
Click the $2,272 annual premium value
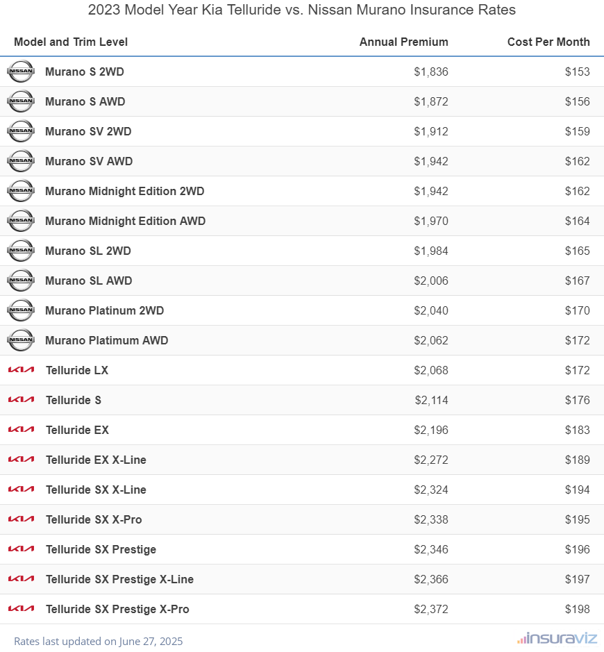tap(431, 460)
